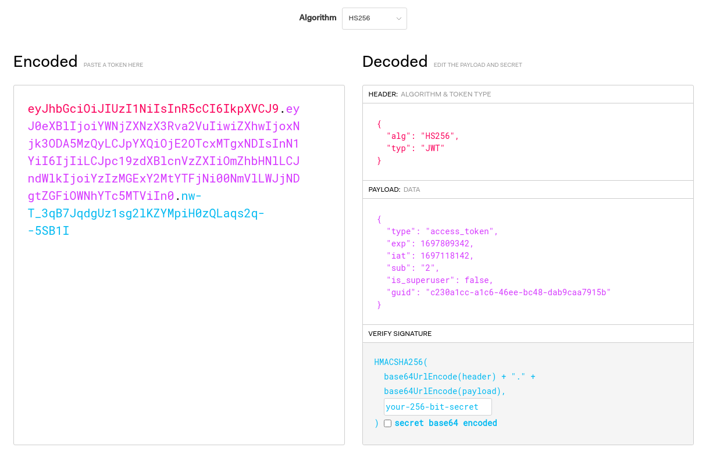Image resolution: width=720 pixels, height=451 pixels.
Task: Click the chevron arrow in the Algorithm selector
Action: coord(399,19)
